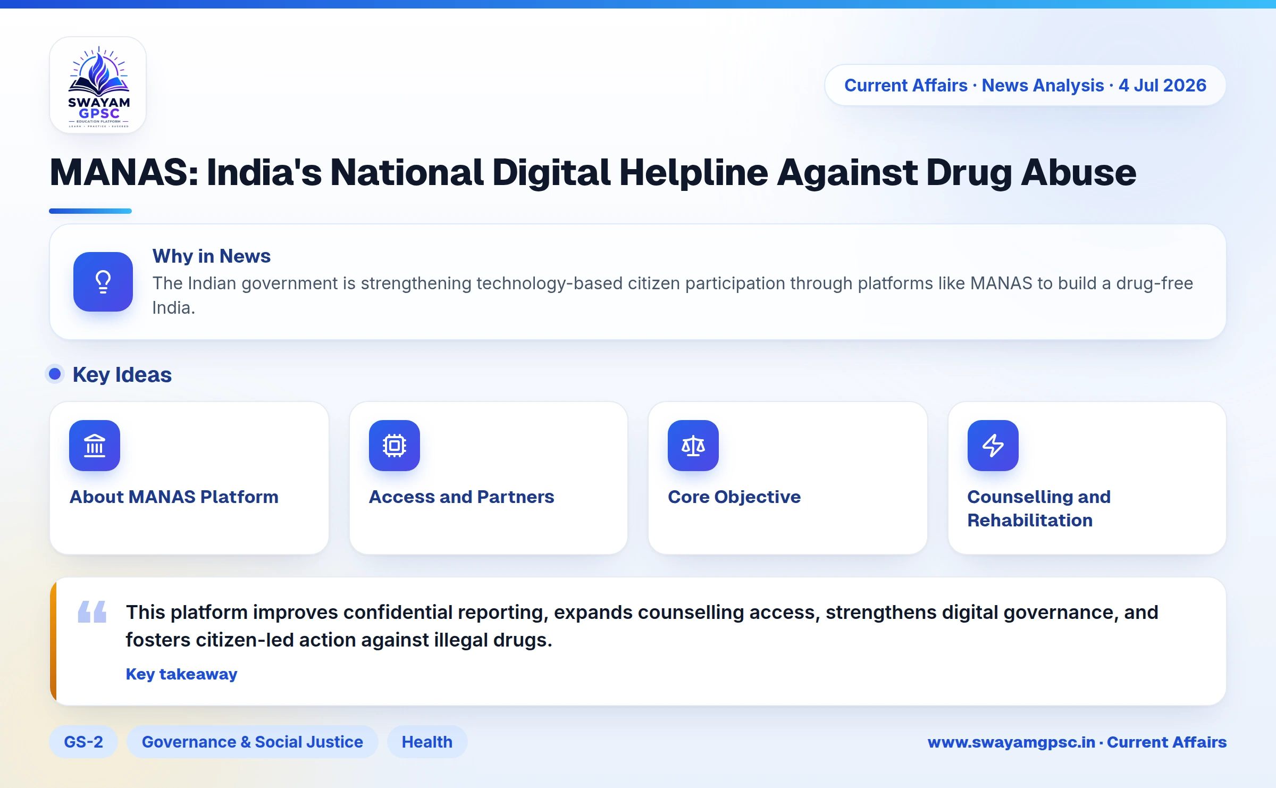Select the GS-2 tag
1276x788 pixels.
click(83, 742)
